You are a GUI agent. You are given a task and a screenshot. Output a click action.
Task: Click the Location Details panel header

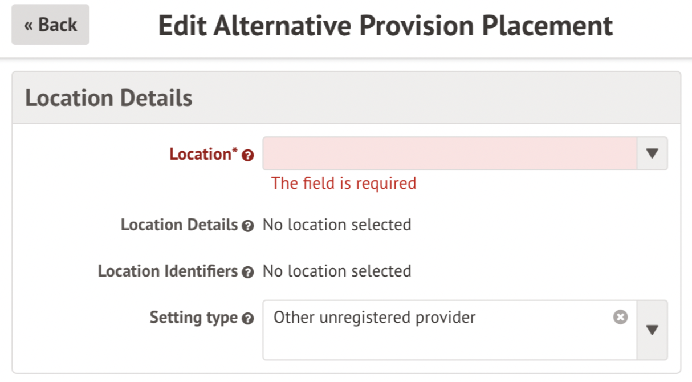click(x=108, y=98)
